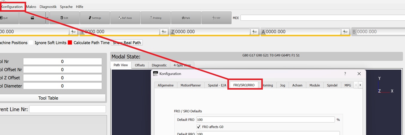This screenshot has width=405, height=135.
Task: Click the Y axis position field
Action: click(x=121, y=32)
